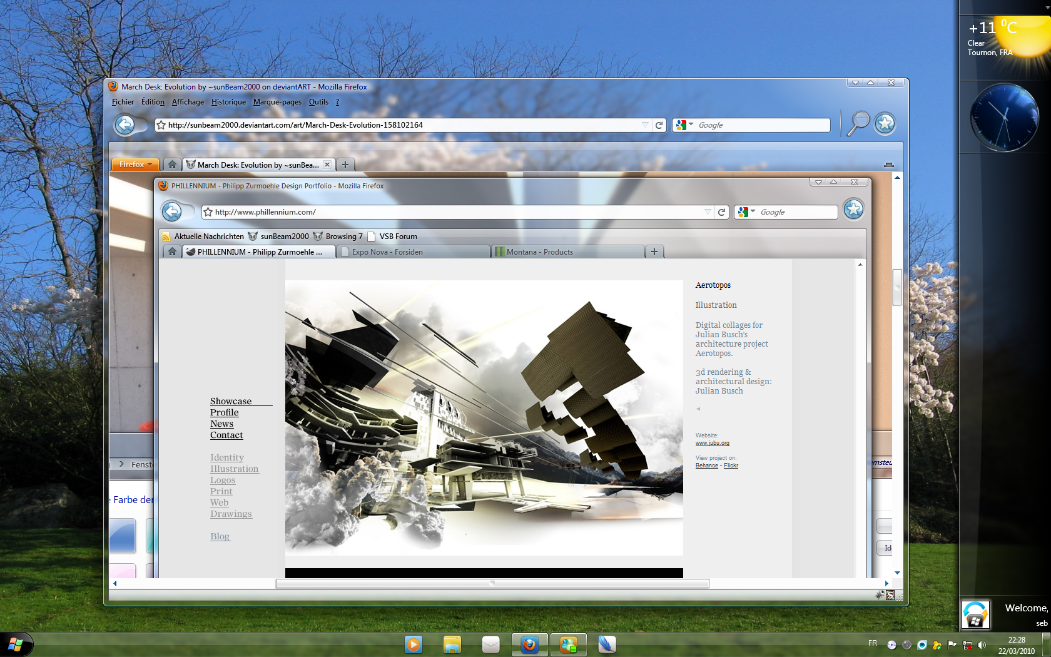Click the network icon in the system tray

coord(967,645)
